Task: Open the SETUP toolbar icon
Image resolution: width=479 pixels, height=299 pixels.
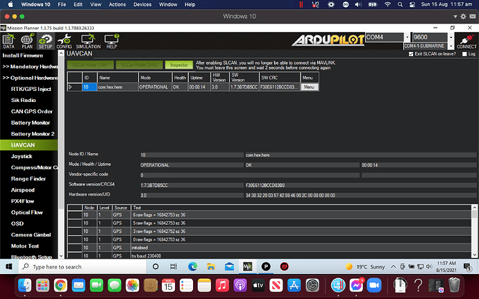Action: click(x=45, y=41)
